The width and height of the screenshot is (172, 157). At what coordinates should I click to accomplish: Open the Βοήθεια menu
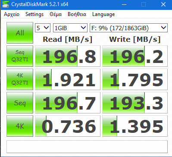click(x=77, y=14)
